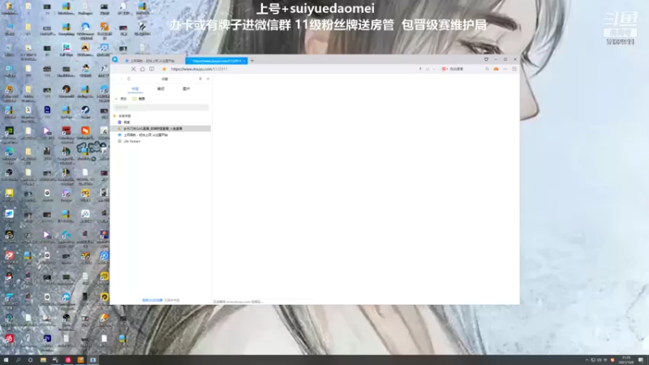Open the notification center icon
This screenshot has height=365, width=649.
click(641, 360)
